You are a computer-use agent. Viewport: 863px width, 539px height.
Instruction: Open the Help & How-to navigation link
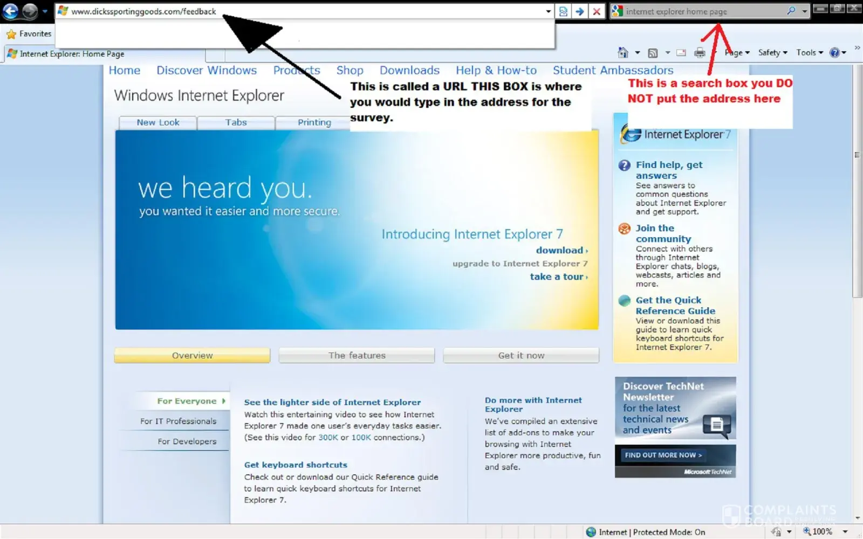[x=496, y=71]
